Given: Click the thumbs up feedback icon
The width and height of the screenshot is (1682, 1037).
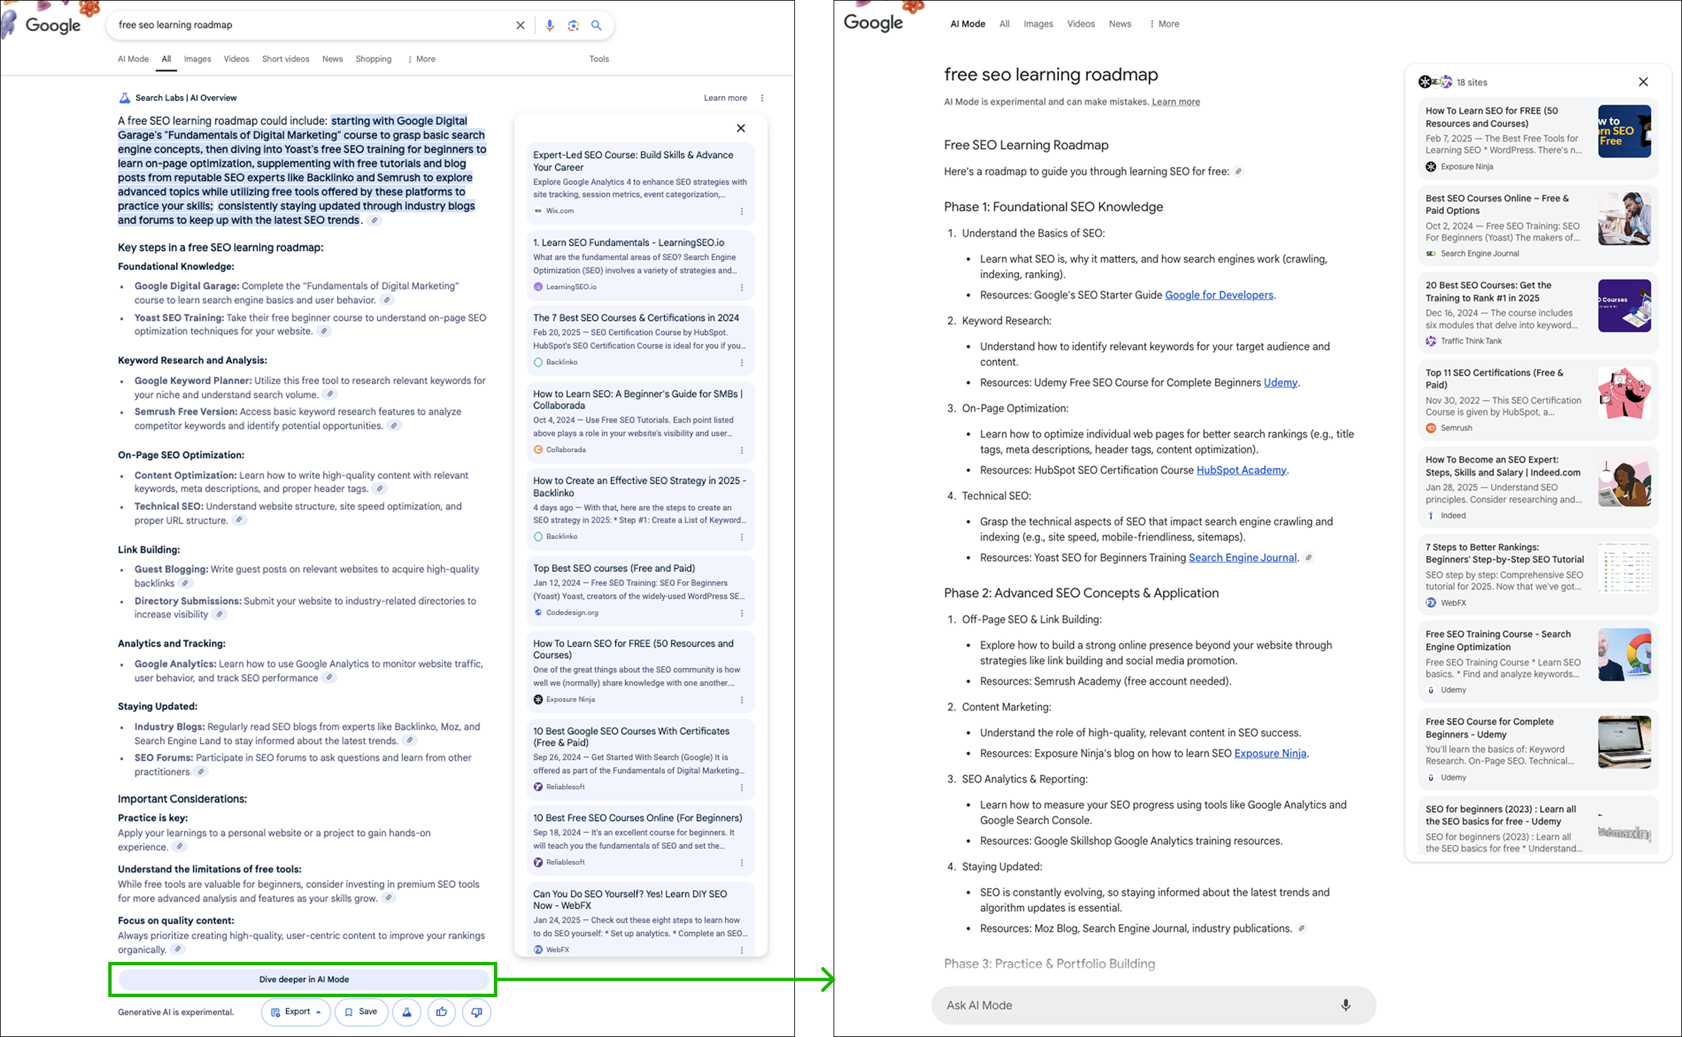Looking at the screenshot, I should tap(442, 1011).
